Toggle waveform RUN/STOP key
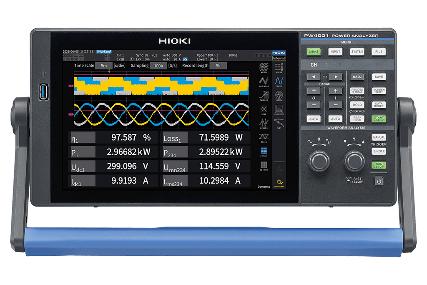 coord(379,165)
